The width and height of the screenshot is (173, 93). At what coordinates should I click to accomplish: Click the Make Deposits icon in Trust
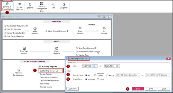point(57,48)
